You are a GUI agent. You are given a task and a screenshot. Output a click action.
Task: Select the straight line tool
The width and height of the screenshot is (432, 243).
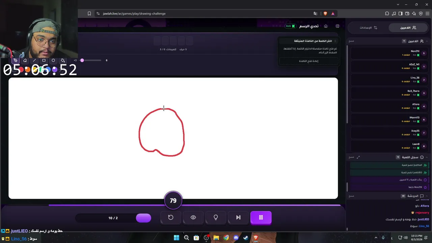click(34, 60)
